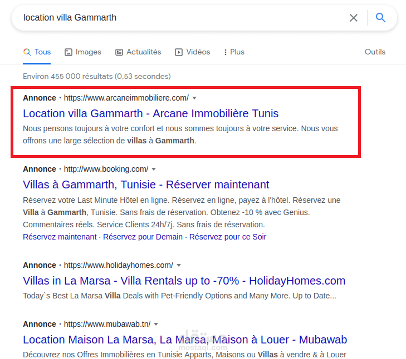Clear the search query with the X icon

click(354, 18)
